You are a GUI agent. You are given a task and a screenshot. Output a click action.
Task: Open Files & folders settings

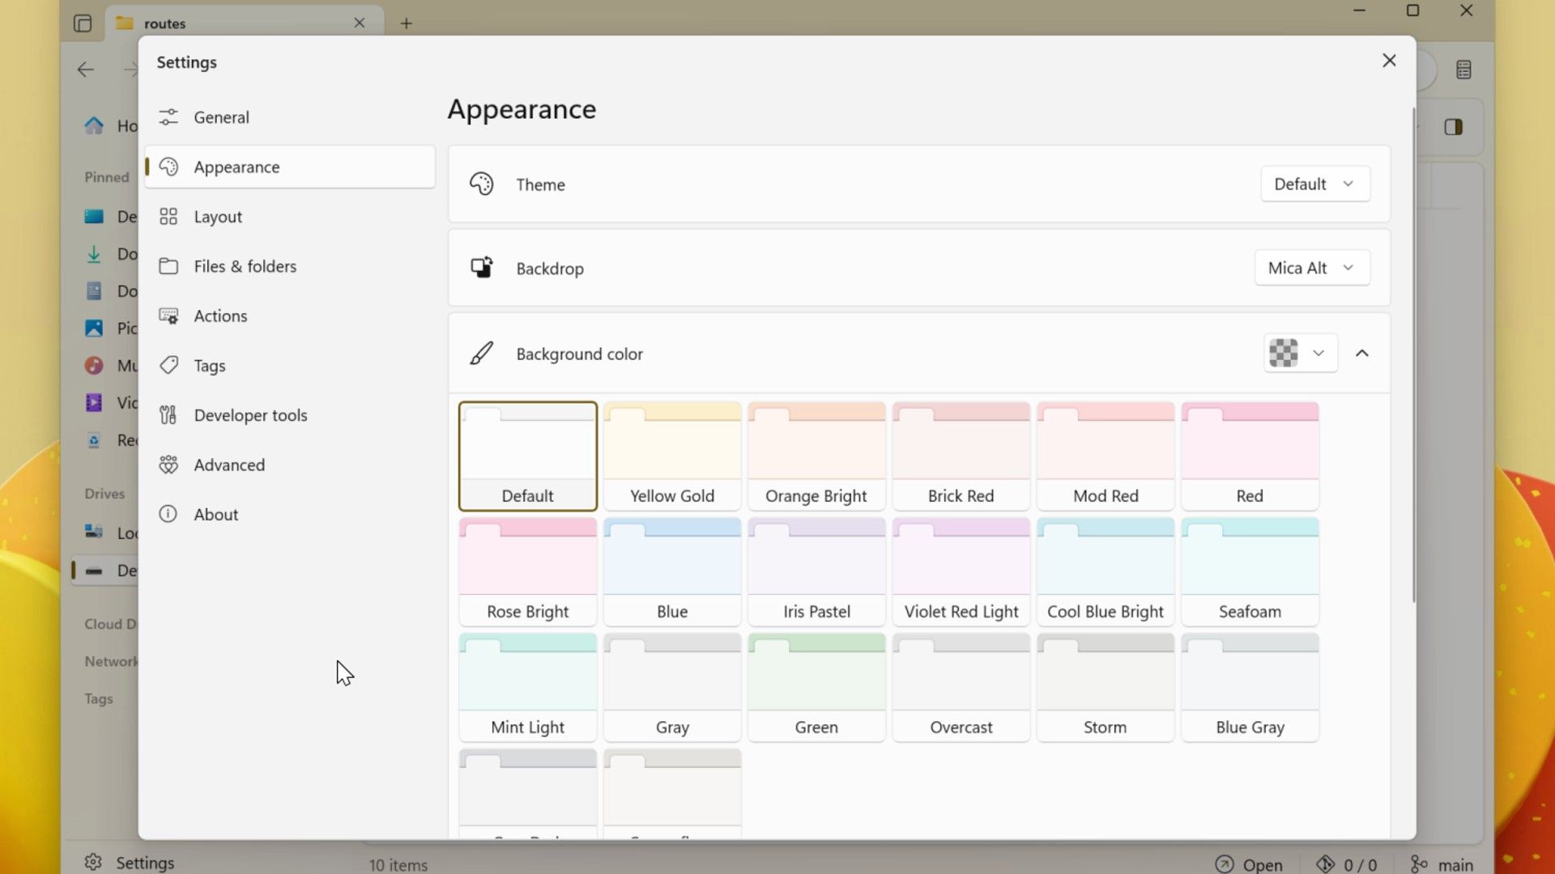[x=289, y=266]
